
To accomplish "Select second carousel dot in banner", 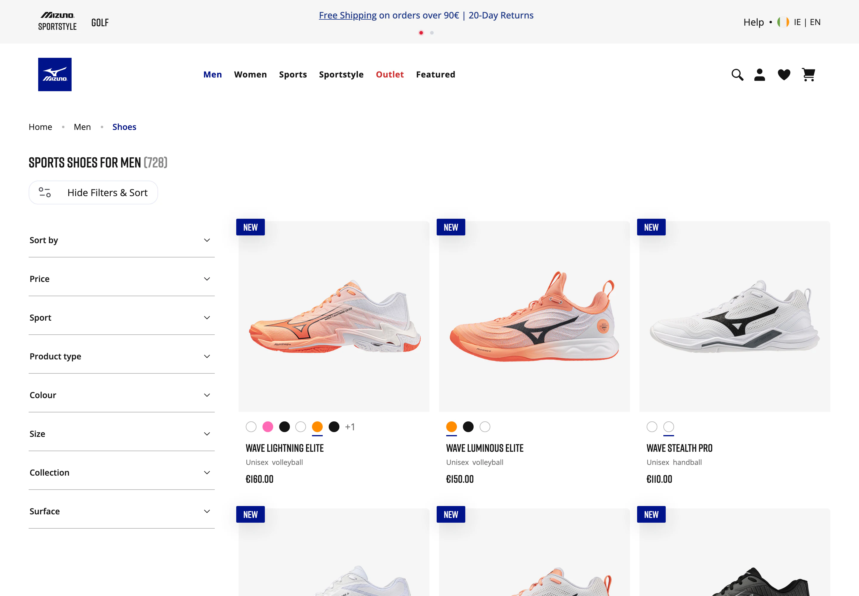I will [432, 33].
